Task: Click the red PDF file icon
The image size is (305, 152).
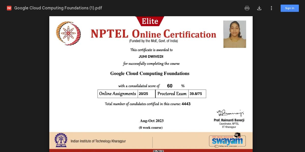Action: pos(9,8)
